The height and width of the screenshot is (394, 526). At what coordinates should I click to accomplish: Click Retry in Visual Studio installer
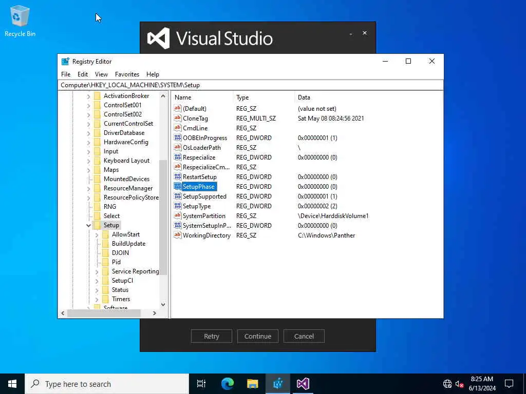tap(211, 336)
